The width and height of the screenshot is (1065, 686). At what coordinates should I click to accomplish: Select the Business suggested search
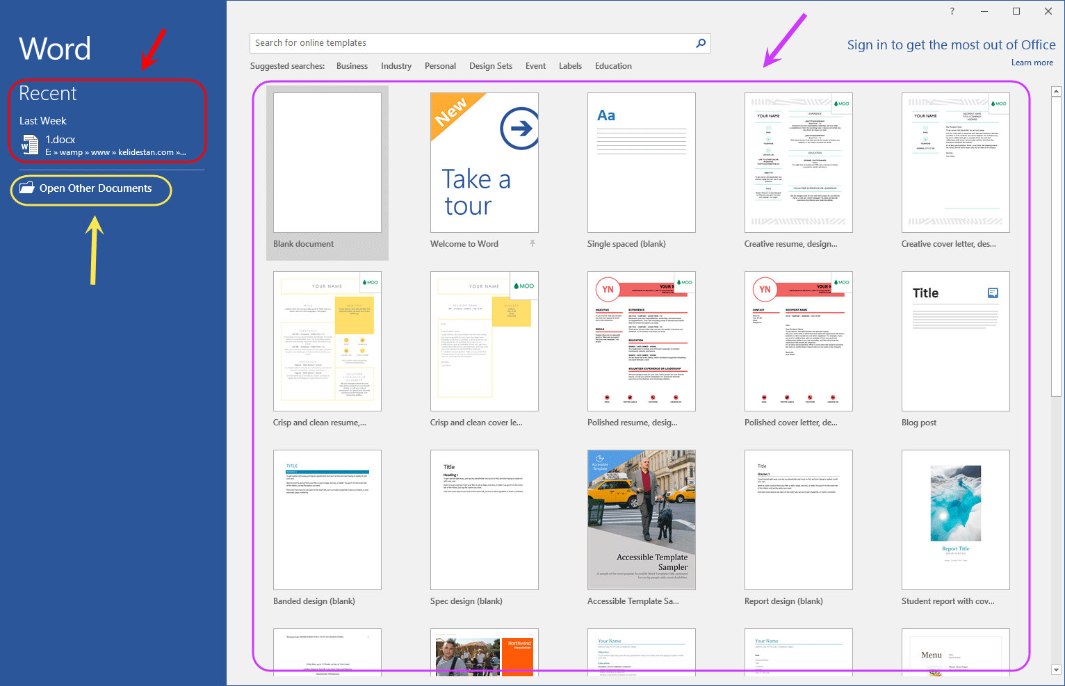[352, 66]
